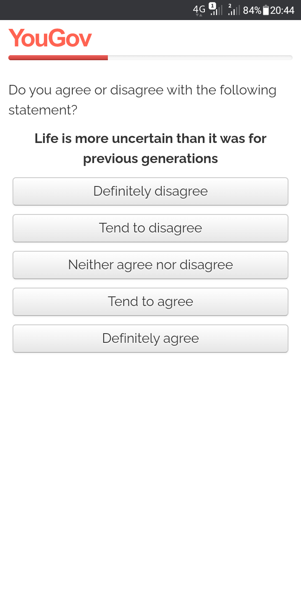301x602 pixels.
Task: Click the red filled section of progress bar
Action: coord(58,58)
